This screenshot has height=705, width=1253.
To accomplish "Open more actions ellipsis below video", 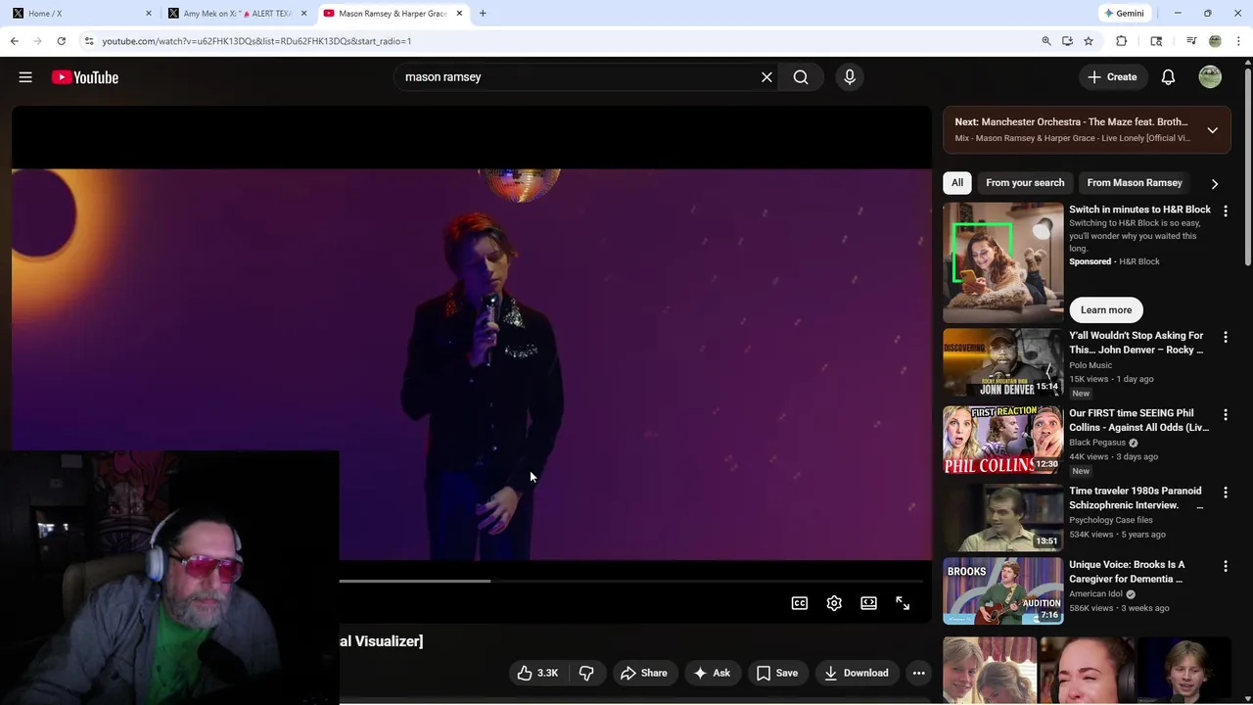I will (918, 673).
